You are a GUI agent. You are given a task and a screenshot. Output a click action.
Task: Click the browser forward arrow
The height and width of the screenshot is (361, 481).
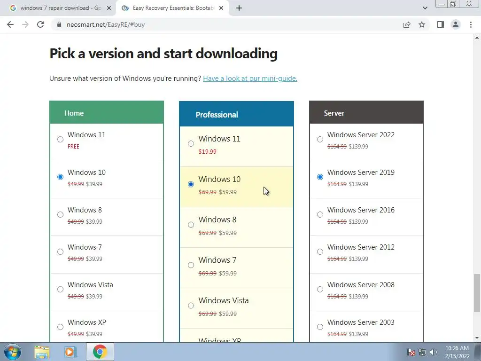[x=25, y=24]
